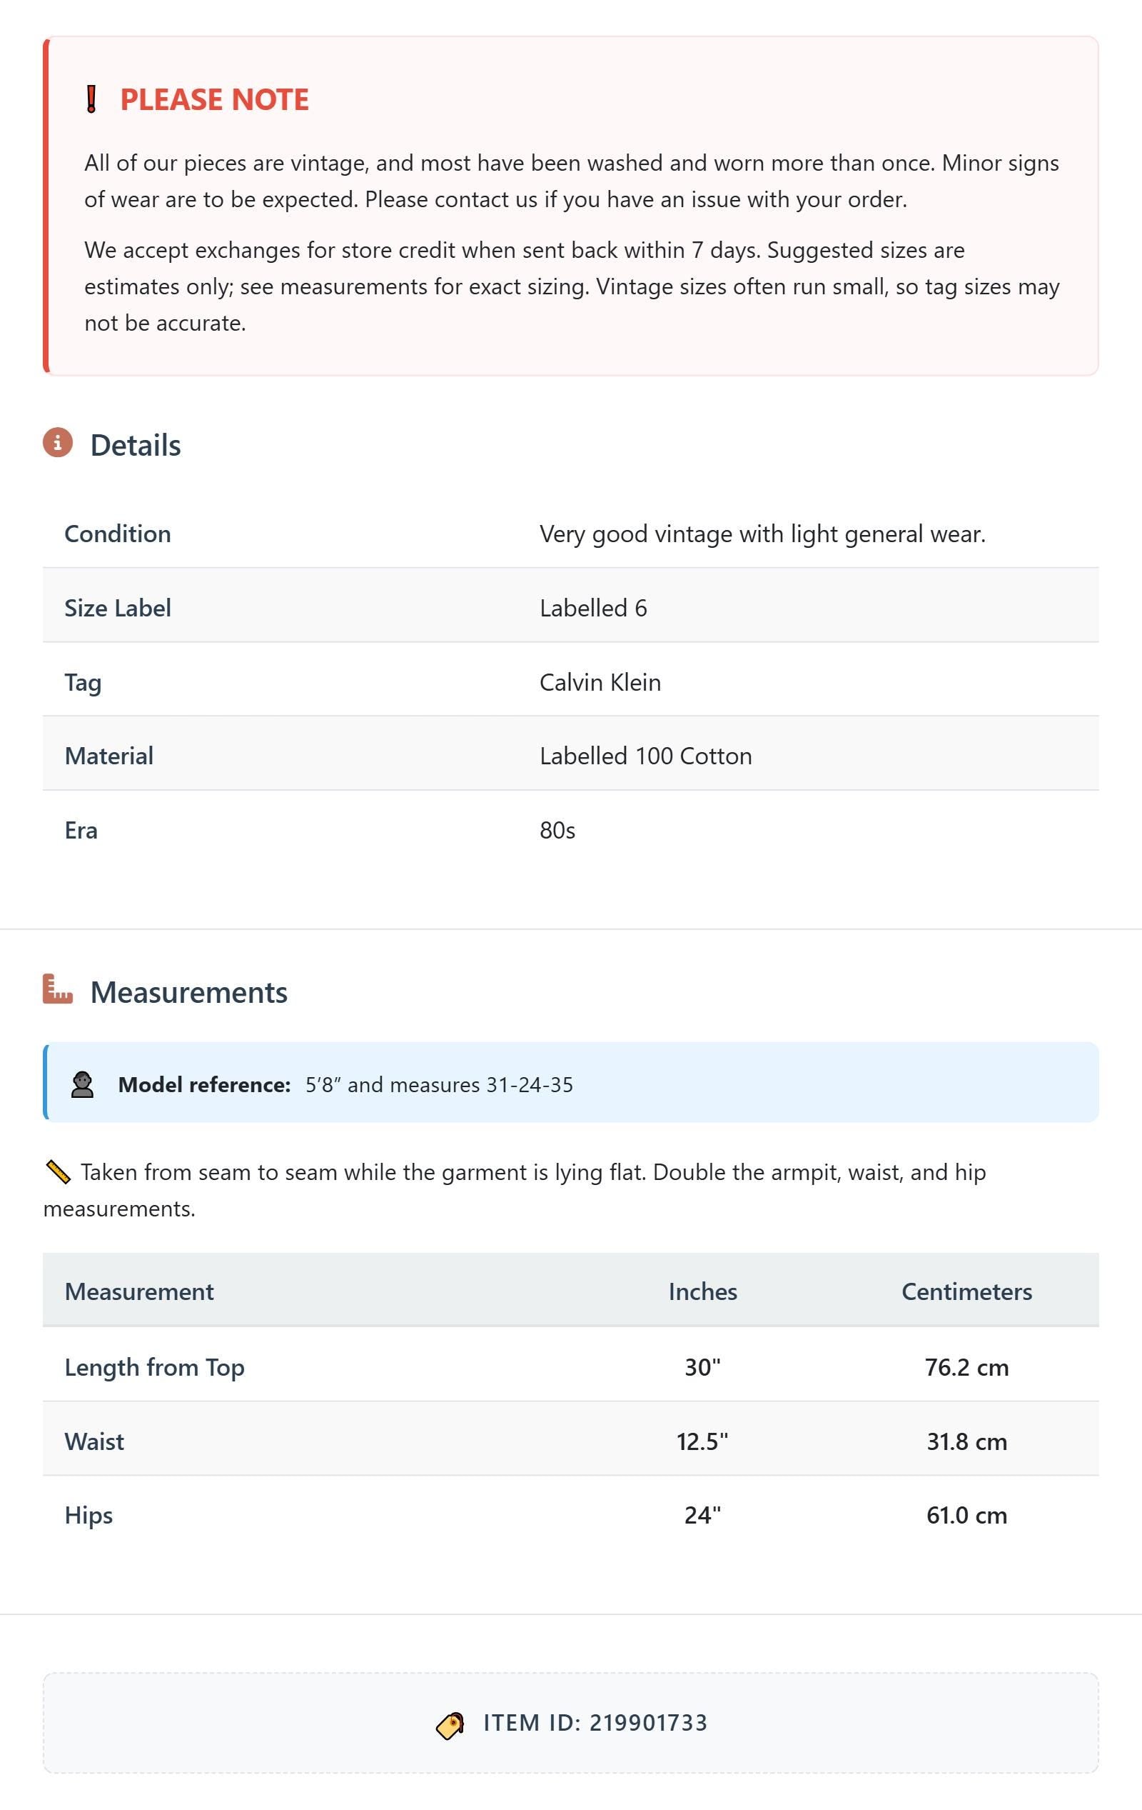Select the Waist measurement of 12.5 inches
Screen dimensions: 1142x1810
click(702, 1441)
